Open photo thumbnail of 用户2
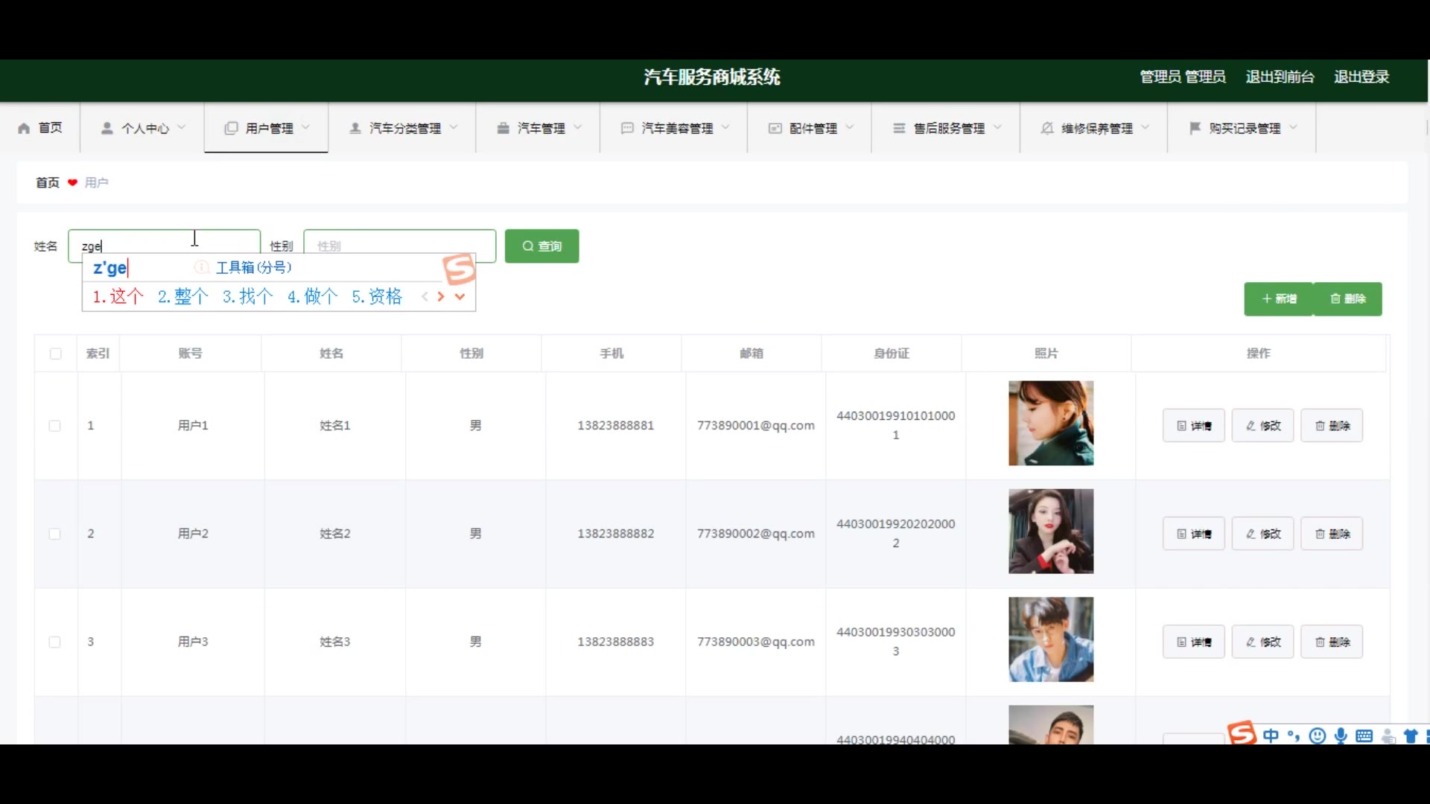The width and height of the screenshot is (1430, 804). click(x=1051, y=532)
